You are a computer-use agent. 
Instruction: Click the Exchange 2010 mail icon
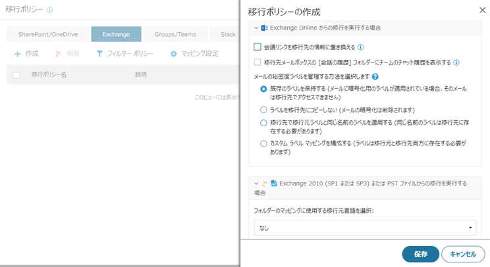[x=265, y=183]
